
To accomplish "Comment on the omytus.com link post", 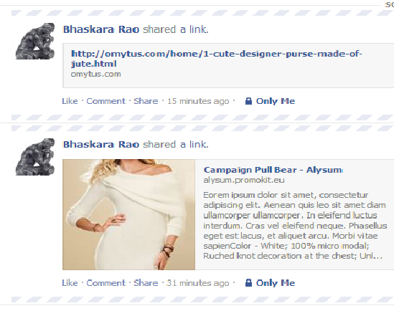I will point(105,101).
